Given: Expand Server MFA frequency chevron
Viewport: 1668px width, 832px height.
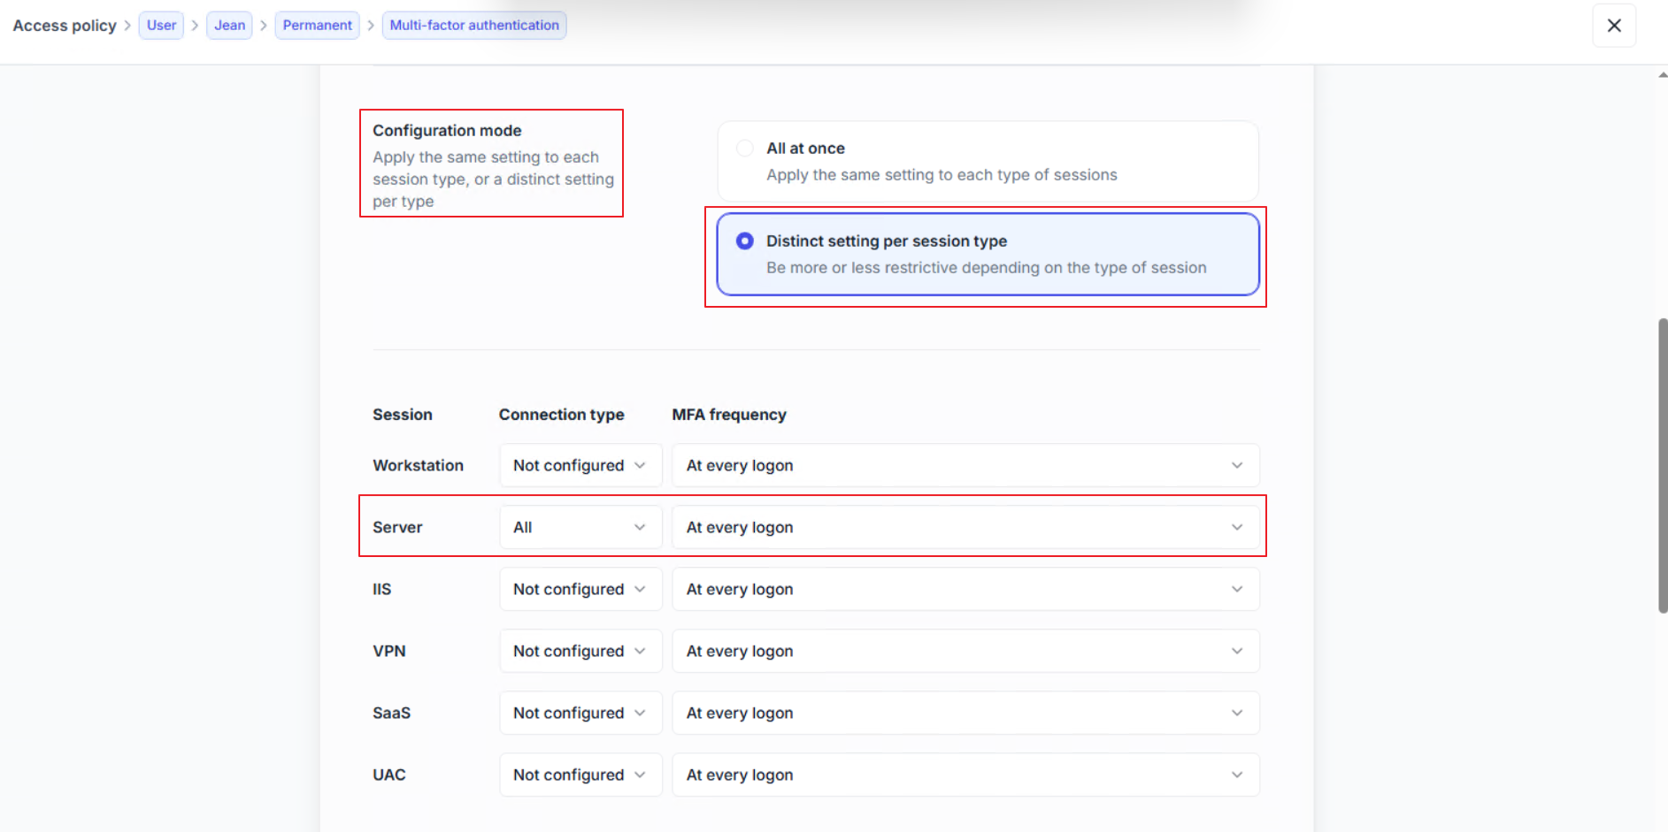Looking at the screenshot, I should pyautogui.click(x=1236, y=528).
